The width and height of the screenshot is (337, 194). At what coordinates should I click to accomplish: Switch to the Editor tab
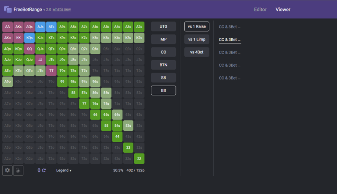click(x=260, y=9)
